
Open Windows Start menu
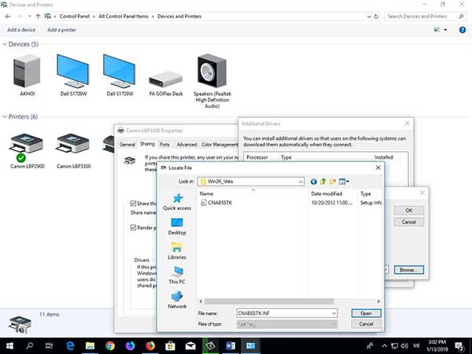click(9, 346)
